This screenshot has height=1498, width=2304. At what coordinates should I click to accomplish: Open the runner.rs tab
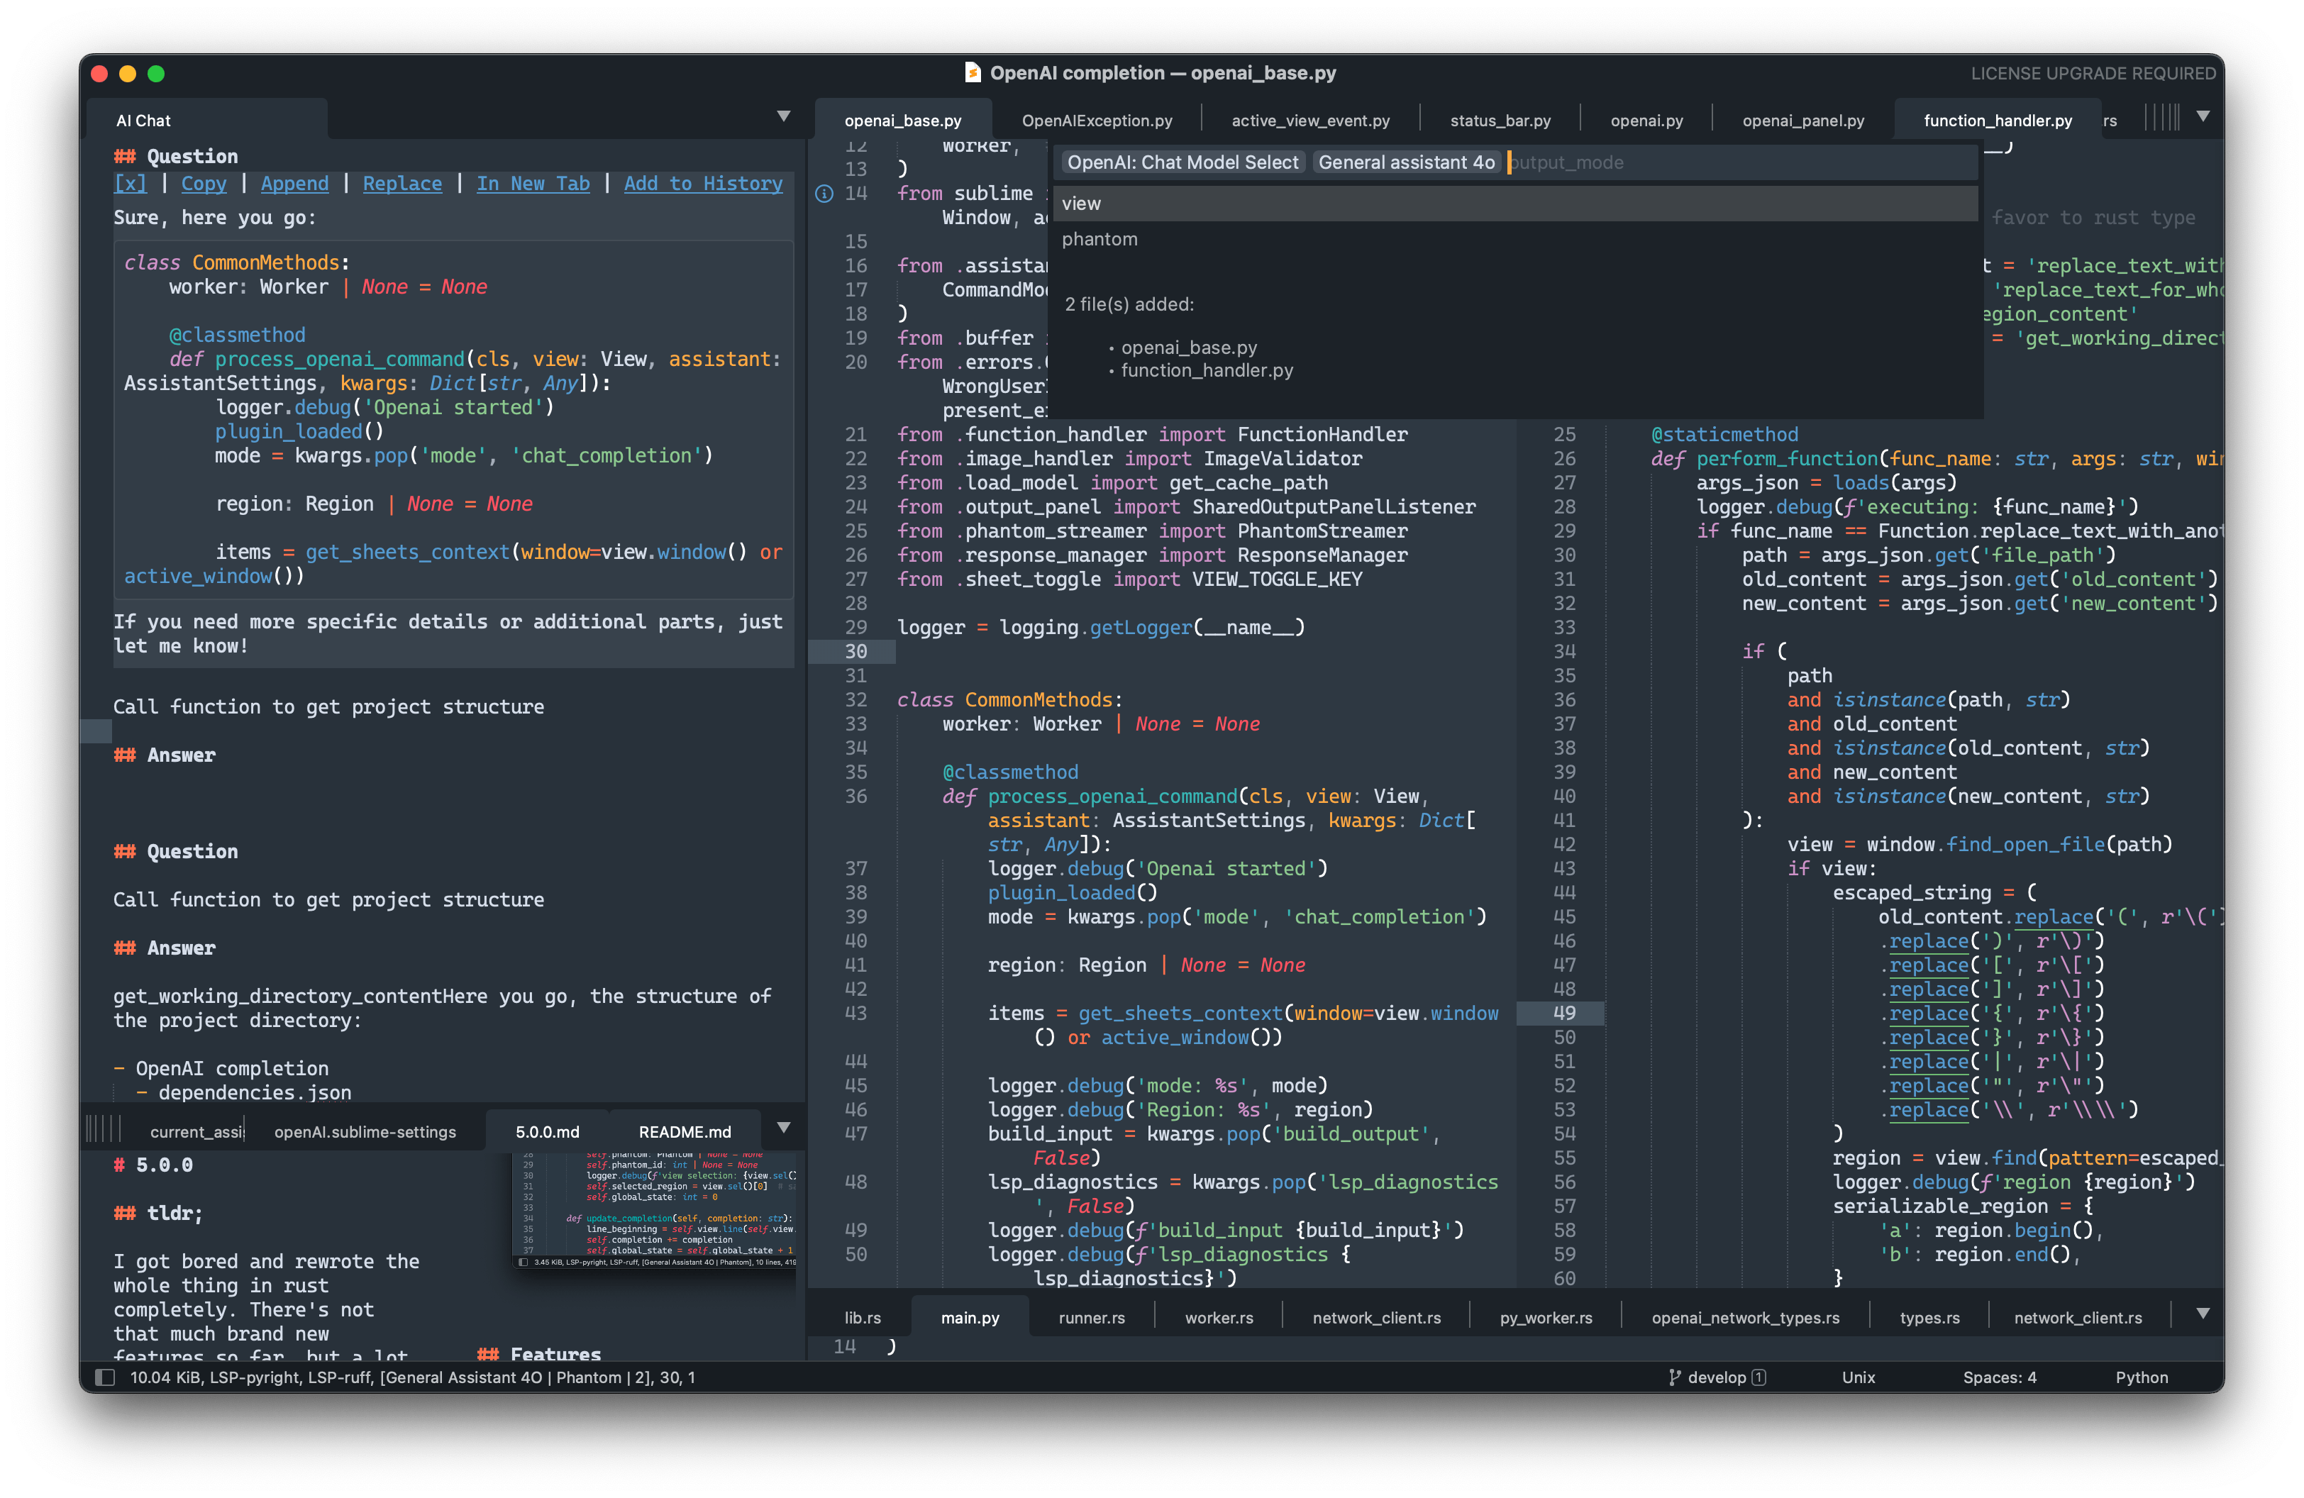(1091, 1317)
